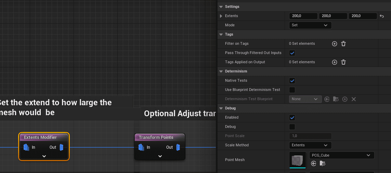391x173 pixels.
Task: Open the PCG_Cube Point Mesh dropdown
Action: (342, 155)
